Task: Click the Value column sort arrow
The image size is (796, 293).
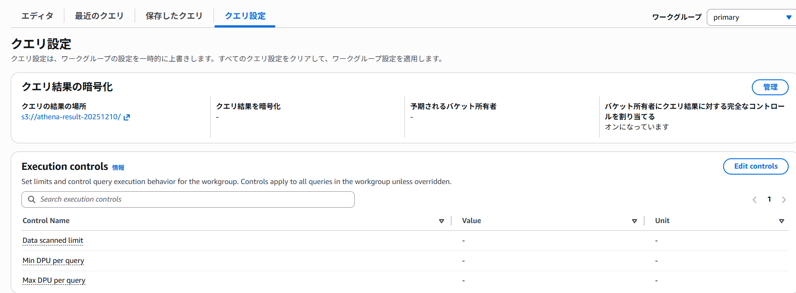Action: coord(634,221)
